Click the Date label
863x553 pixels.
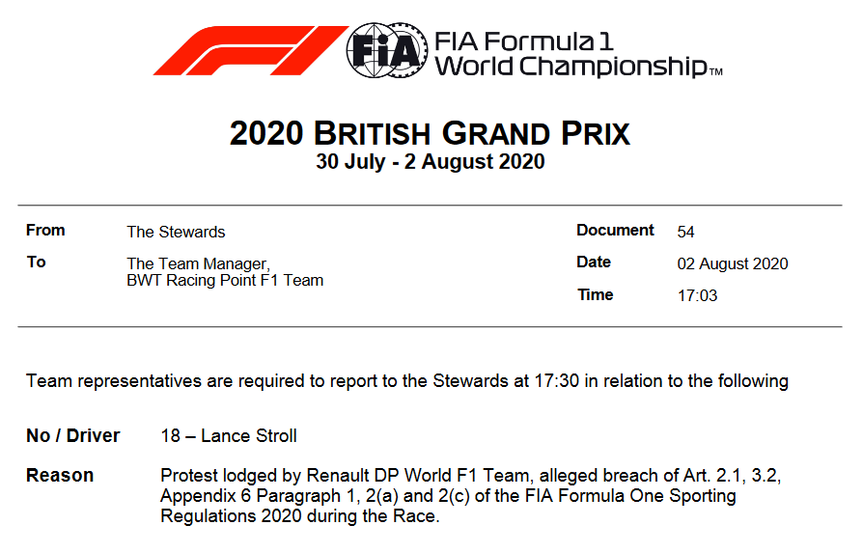coord(594,263)
